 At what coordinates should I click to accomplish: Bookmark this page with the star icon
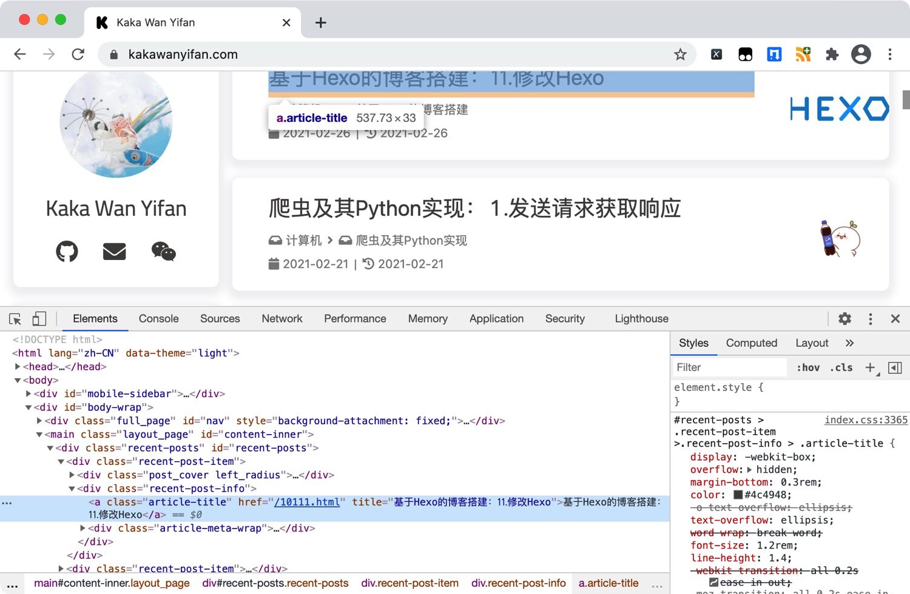pyautogui.click(x=680, y=55)
